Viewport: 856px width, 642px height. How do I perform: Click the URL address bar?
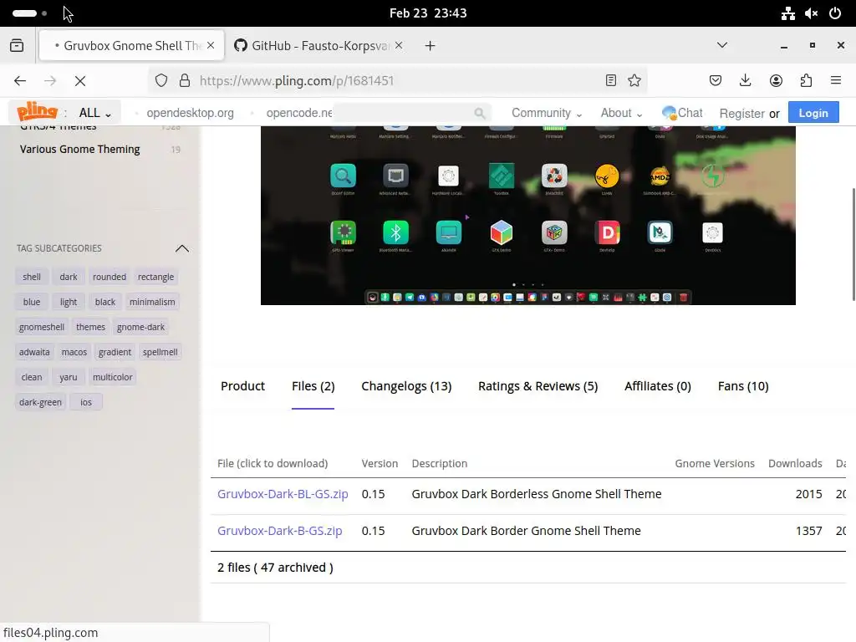pyautogui.click(x=399, y=81)
